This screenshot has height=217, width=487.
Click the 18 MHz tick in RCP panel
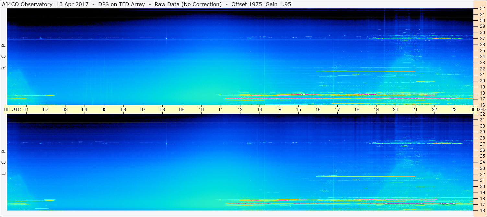point(482,93)
